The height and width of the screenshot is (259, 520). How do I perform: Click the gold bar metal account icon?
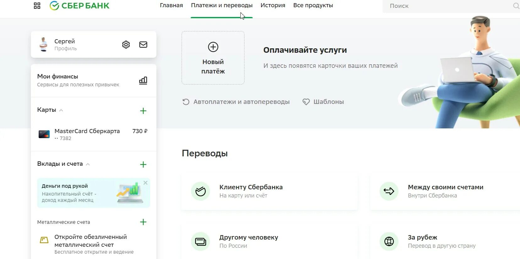pyautogui.click(x=44, y=240)
